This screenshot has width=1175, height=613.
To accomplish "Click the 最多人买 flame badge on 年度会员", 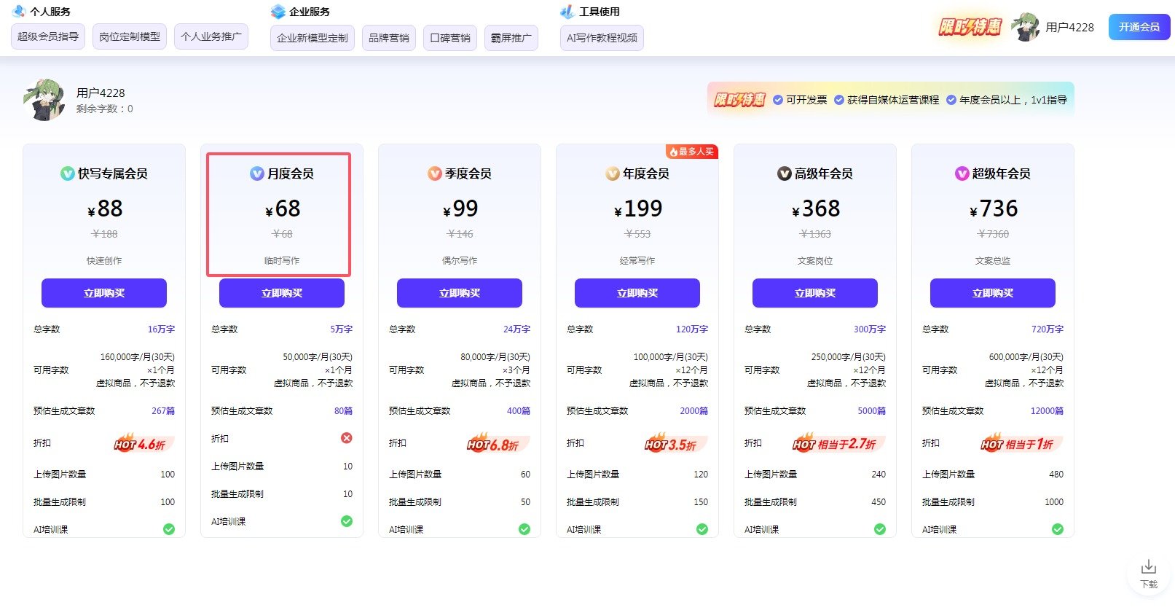I will [x=691, y=152].
